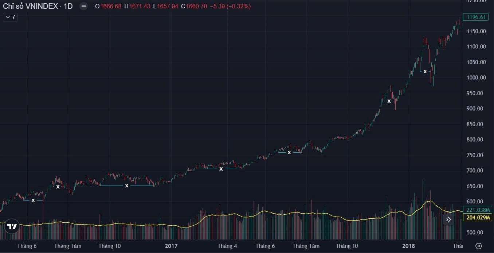This screenshot has width=494, height=253.
Task: Click the 1000.00 price axis label
Action: (476, 78)
